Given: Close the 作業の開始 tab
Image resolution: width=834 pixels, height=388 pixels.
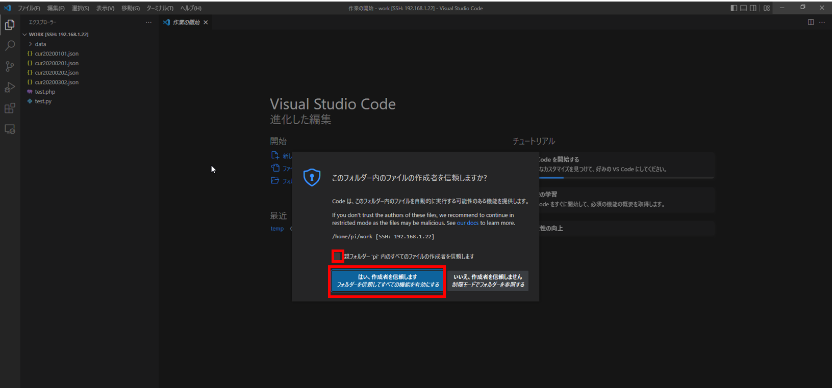Looking at the screenshot, I should [206, 22].
